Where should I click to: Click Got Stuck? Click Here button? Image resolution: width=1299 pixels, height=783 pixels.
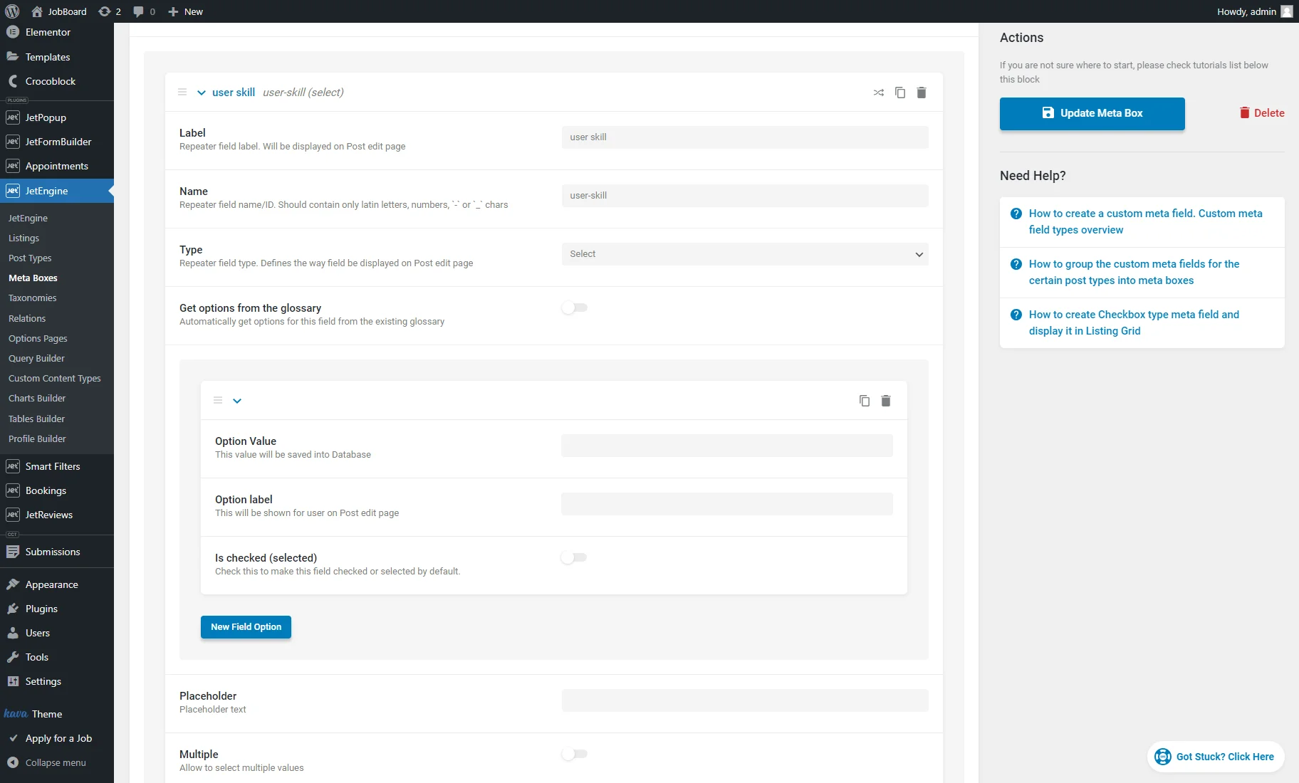(1216, 757)
